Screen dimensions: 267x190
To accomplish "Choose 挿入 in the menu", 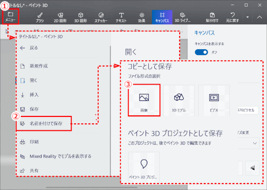I will [29, 95].
